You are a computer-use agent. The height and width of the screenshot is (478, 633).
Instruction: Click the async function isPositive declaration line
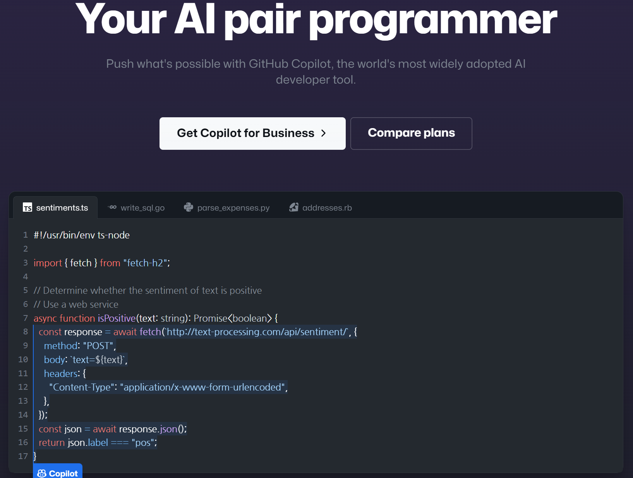coord(156,318)
